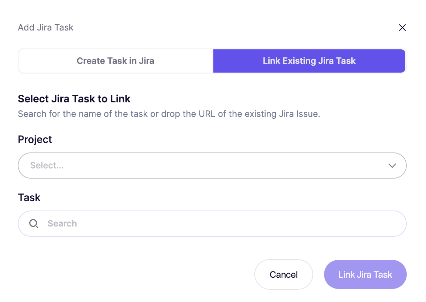Click the Link Jira Task button
This screenshot has height=302, width=426.
(365, 274)
